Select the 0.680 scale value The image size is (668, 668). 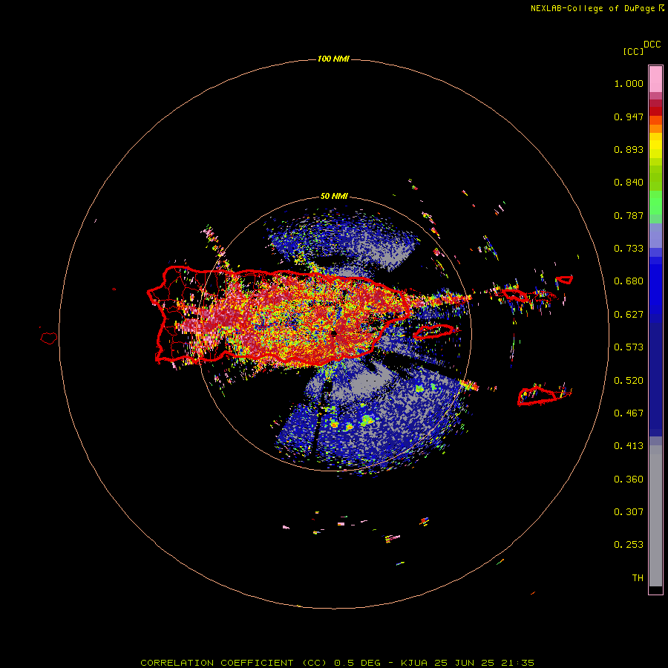pos(629,281)
